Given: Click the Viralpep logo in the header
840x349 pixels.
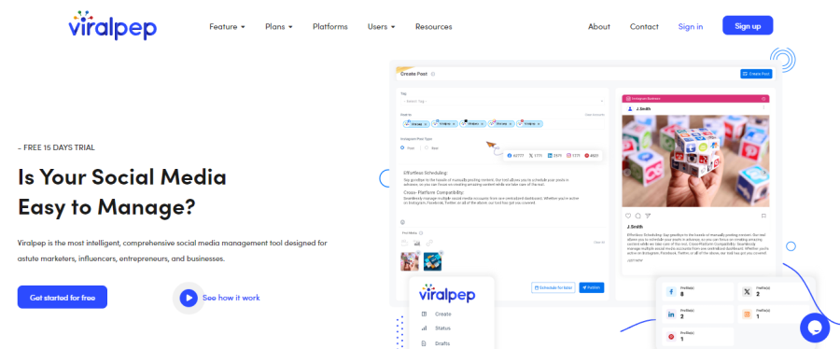Looking at the screenshot, I should pyautogui.click(x=113, y=25).
